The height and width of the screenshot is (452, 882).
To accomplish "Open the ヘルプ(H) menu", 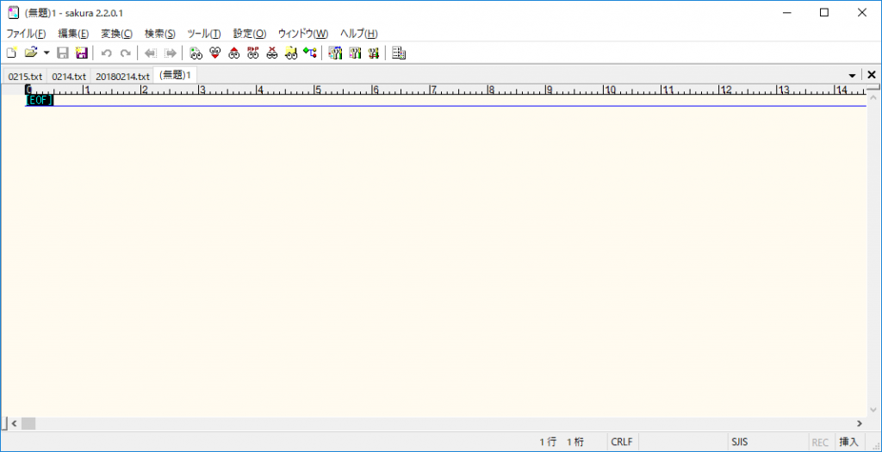I will (x=359, y=34).
